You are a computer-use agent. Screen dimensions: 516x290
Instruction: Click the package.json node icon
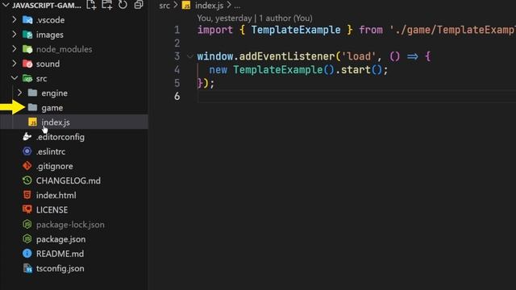click(x=27, y=238)
